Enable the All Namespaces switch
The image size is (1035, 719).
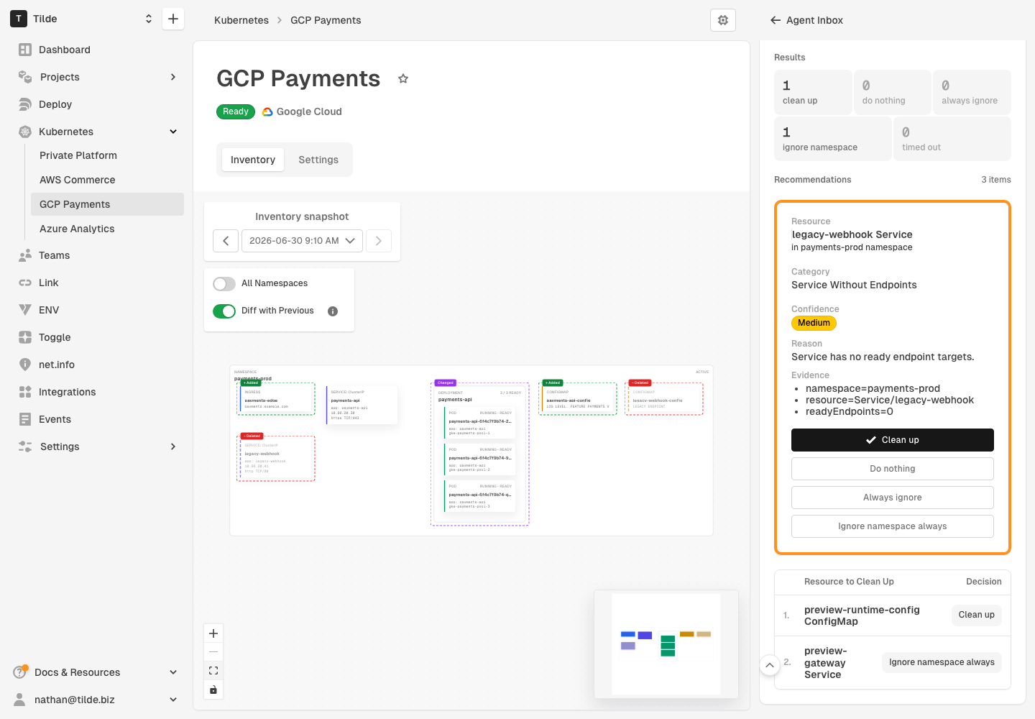[224, 284]
